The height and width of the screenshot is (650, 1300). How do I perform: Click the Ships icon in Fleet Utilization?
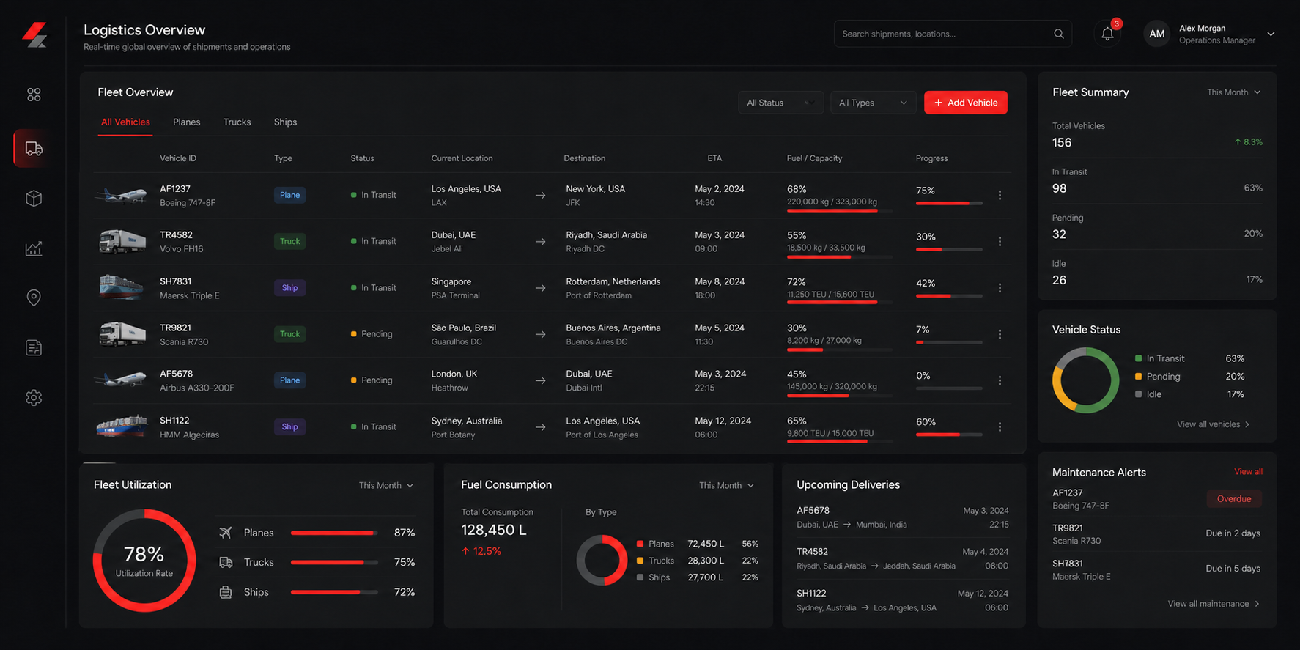(x=226, y=592)
